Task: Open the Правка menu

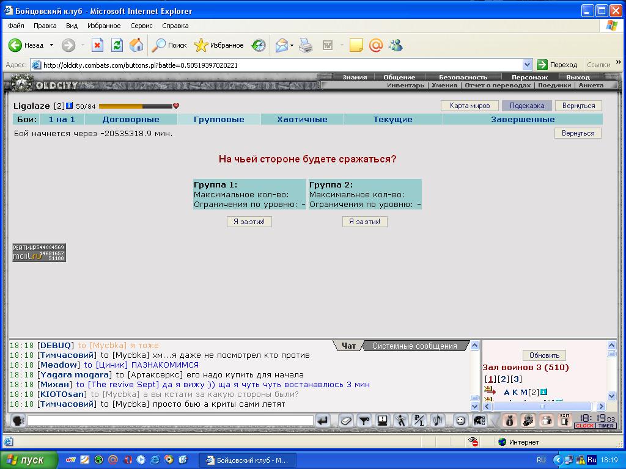Action: tap(45, 26)
